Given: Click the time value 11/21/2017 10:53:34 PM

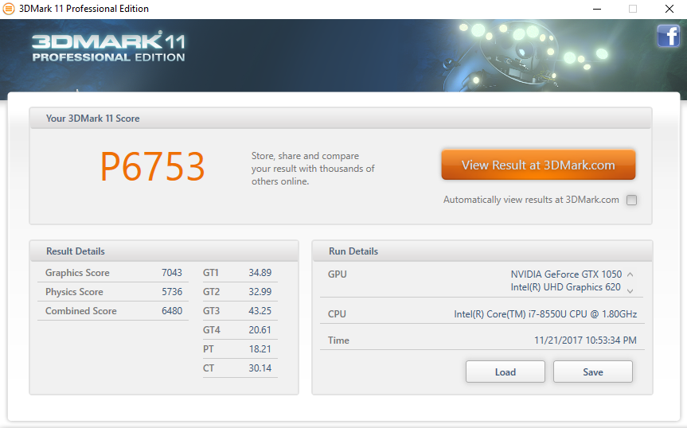Looking at the screenshot, I should tap(585, 340).
